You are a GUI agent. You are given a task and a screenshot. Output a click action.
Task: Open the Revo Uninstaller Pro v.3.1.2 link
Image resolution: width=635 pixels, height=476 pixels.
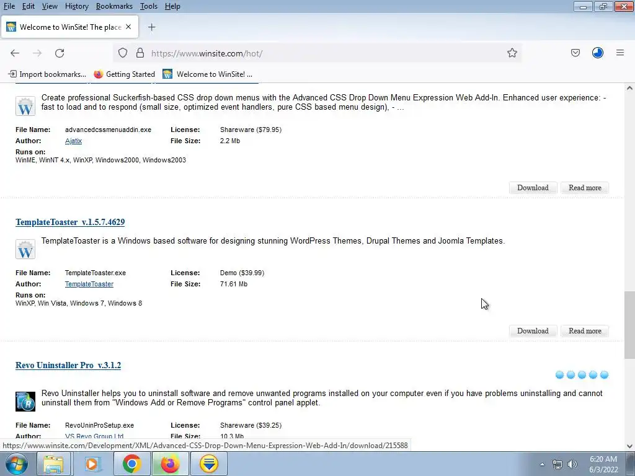pyautogui.click(x=68, y=366)
